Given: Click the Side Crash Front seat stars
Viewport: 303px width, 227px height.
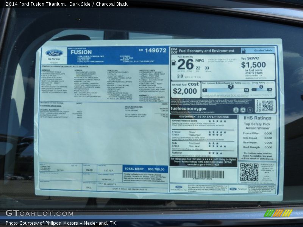Looking at the screenshot, I should (x=214, y=143).
